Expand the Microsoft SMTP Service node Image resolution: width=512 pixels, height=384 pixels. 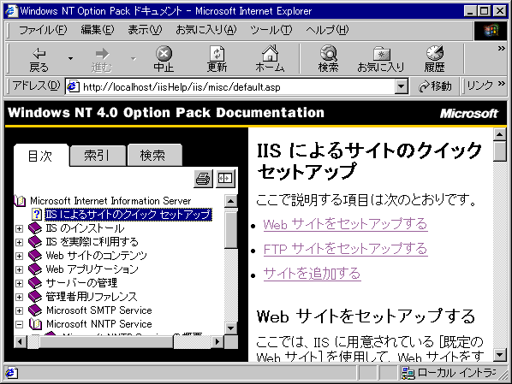(x=20, y=311)
